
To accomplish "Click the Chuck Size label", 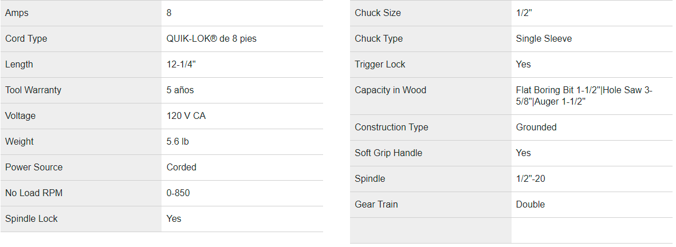I will pos(378,13).
